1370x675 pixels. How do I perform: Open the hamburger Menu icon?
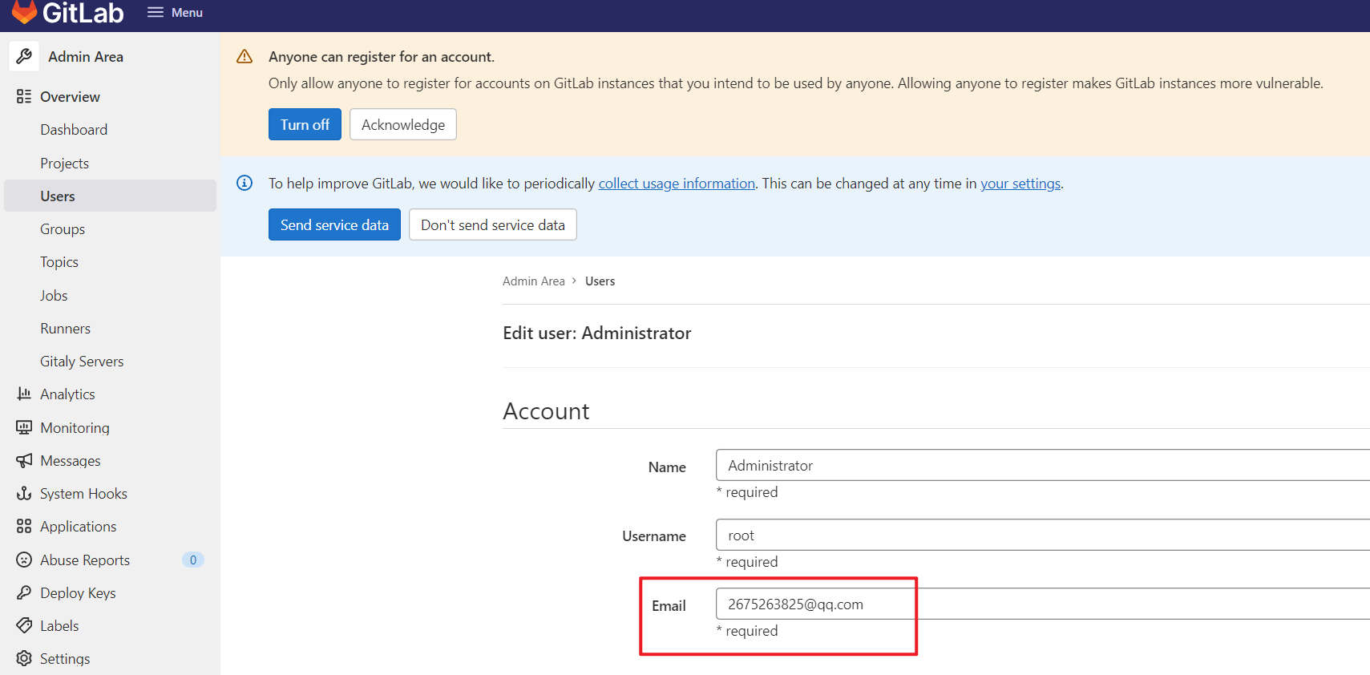pos(156,12)
